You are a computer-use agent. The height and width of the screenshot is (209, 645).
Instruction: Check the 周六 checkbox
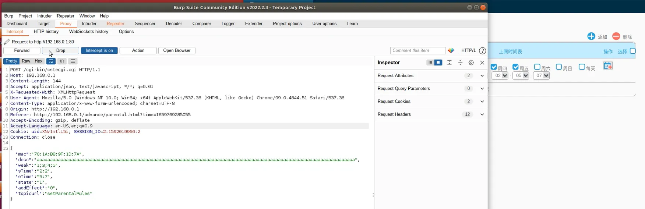(x=537, y=67)
